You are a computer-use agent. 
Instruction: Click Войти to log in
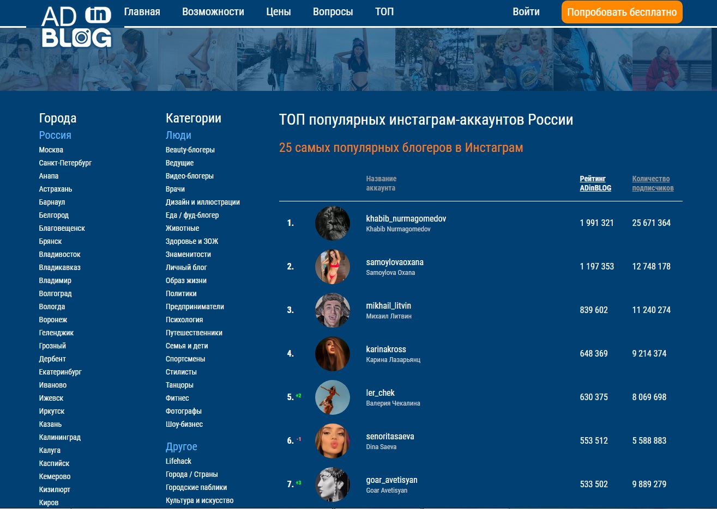526,11
